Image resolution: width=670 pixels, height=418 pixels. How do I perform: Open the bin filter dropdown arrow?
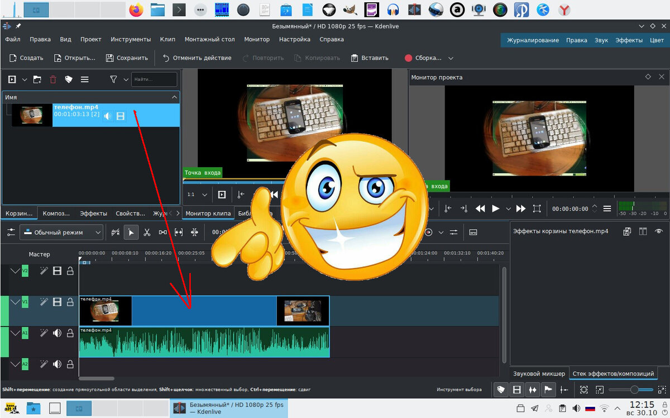coord(126,80)
